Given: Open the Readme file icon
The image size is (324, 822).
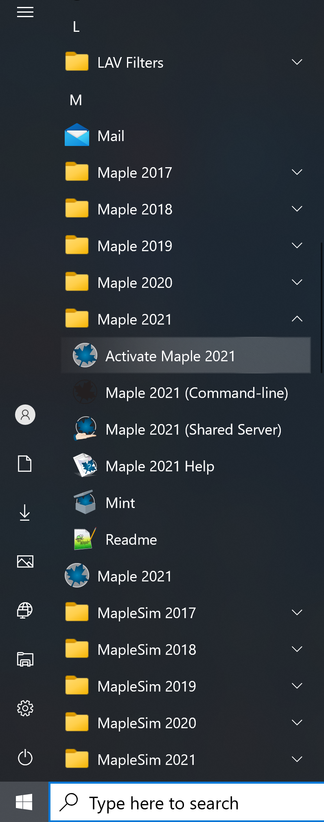Looking at the screenshot, I should (x=85, y=539).
